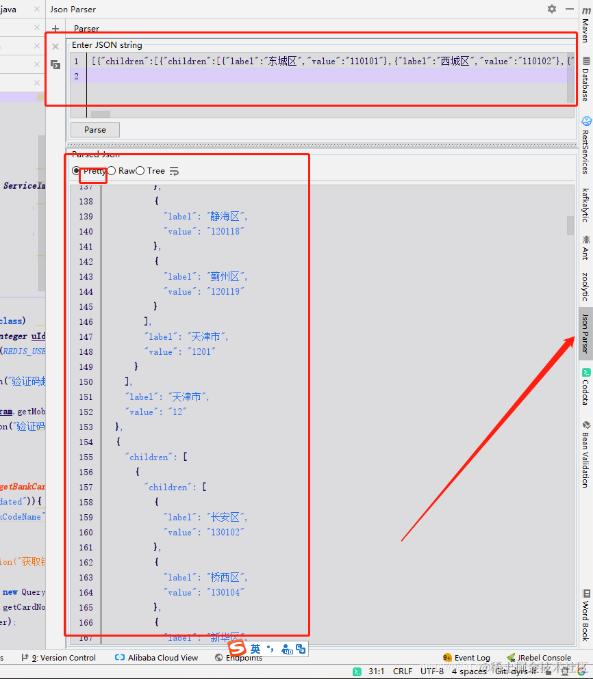Open the Database tool window
Screen dimensions: 593x679
click(x=586, y=79)
